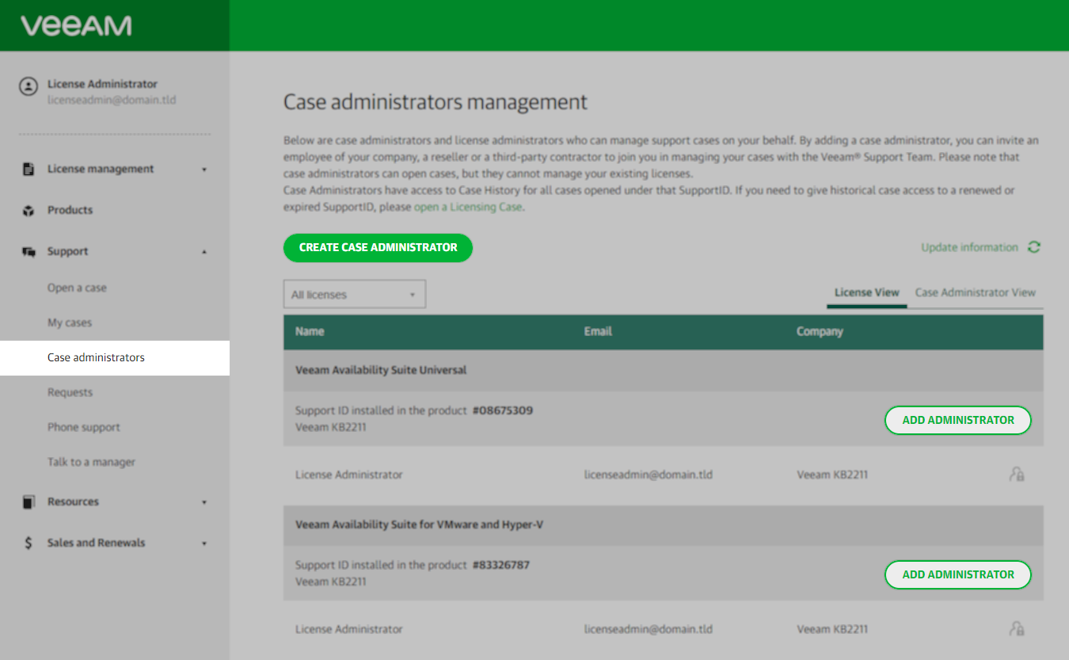Open the All licenses dropdown

[x=355, y=294]
